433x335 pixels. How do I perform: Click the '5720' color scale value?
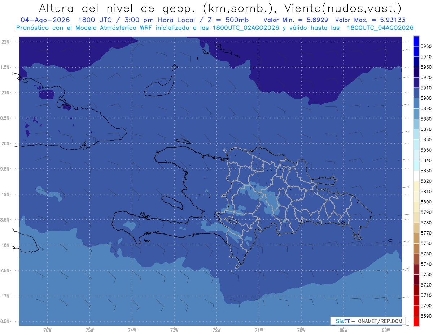coord(426,285)
